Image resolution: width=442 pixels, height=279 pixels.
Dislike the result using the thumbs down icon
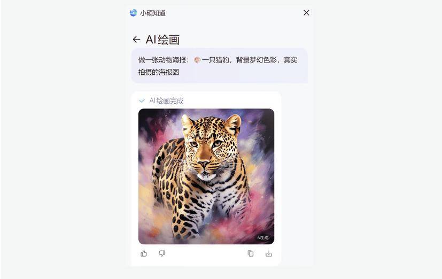162,253
